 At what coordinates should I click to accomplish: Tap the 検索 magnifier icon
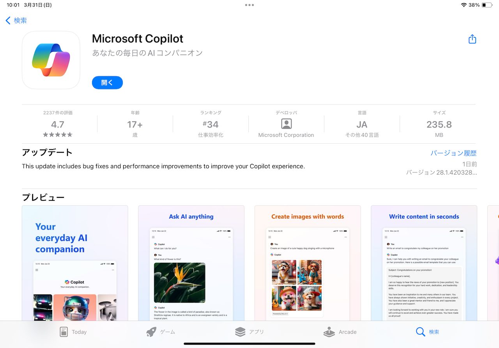[x=420, y=332]
